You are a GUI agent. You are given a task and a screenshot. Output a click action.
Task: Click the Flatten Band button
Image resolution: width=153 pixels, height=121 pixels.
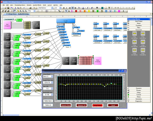point(48,101)
